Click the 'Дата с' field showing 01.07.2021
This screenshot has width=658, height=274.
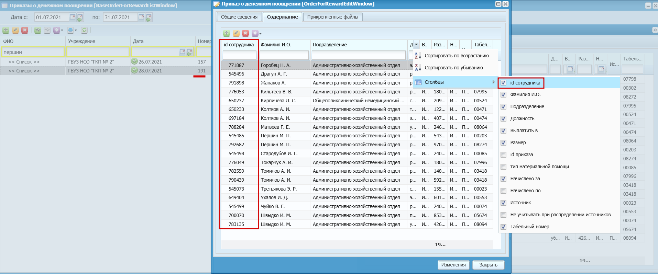point(52,17)
